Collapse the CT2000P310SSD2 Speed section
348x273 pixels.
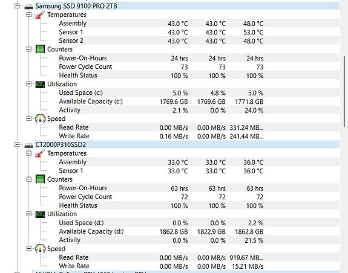pyautogui.click(x=29, y=248)
